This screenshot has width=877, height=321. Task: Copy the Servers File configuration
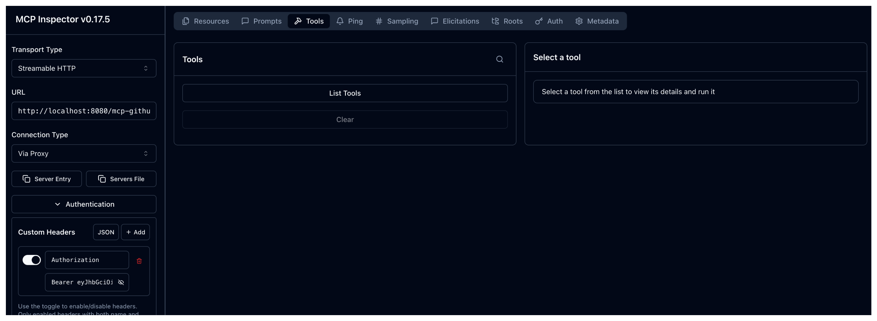coord(121,179)
